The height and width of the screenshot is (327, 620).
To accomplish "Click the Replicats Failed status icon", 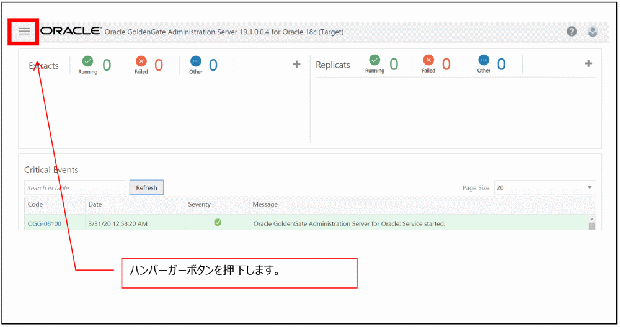I will coord(428,60).
